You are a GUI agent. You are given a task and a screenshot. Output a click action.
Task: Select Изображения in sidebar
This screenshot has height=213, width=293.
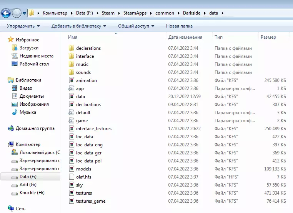34,104
